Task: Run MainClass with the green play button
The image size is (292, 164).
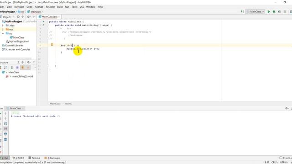Action: point(269,11)
